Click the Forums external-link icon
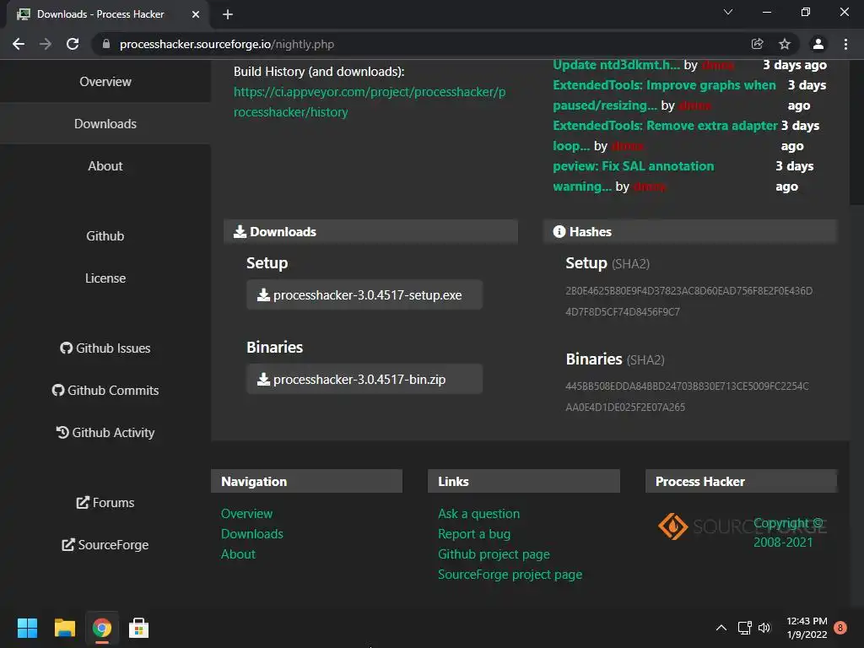864x648 pixels. coord(83,503)
